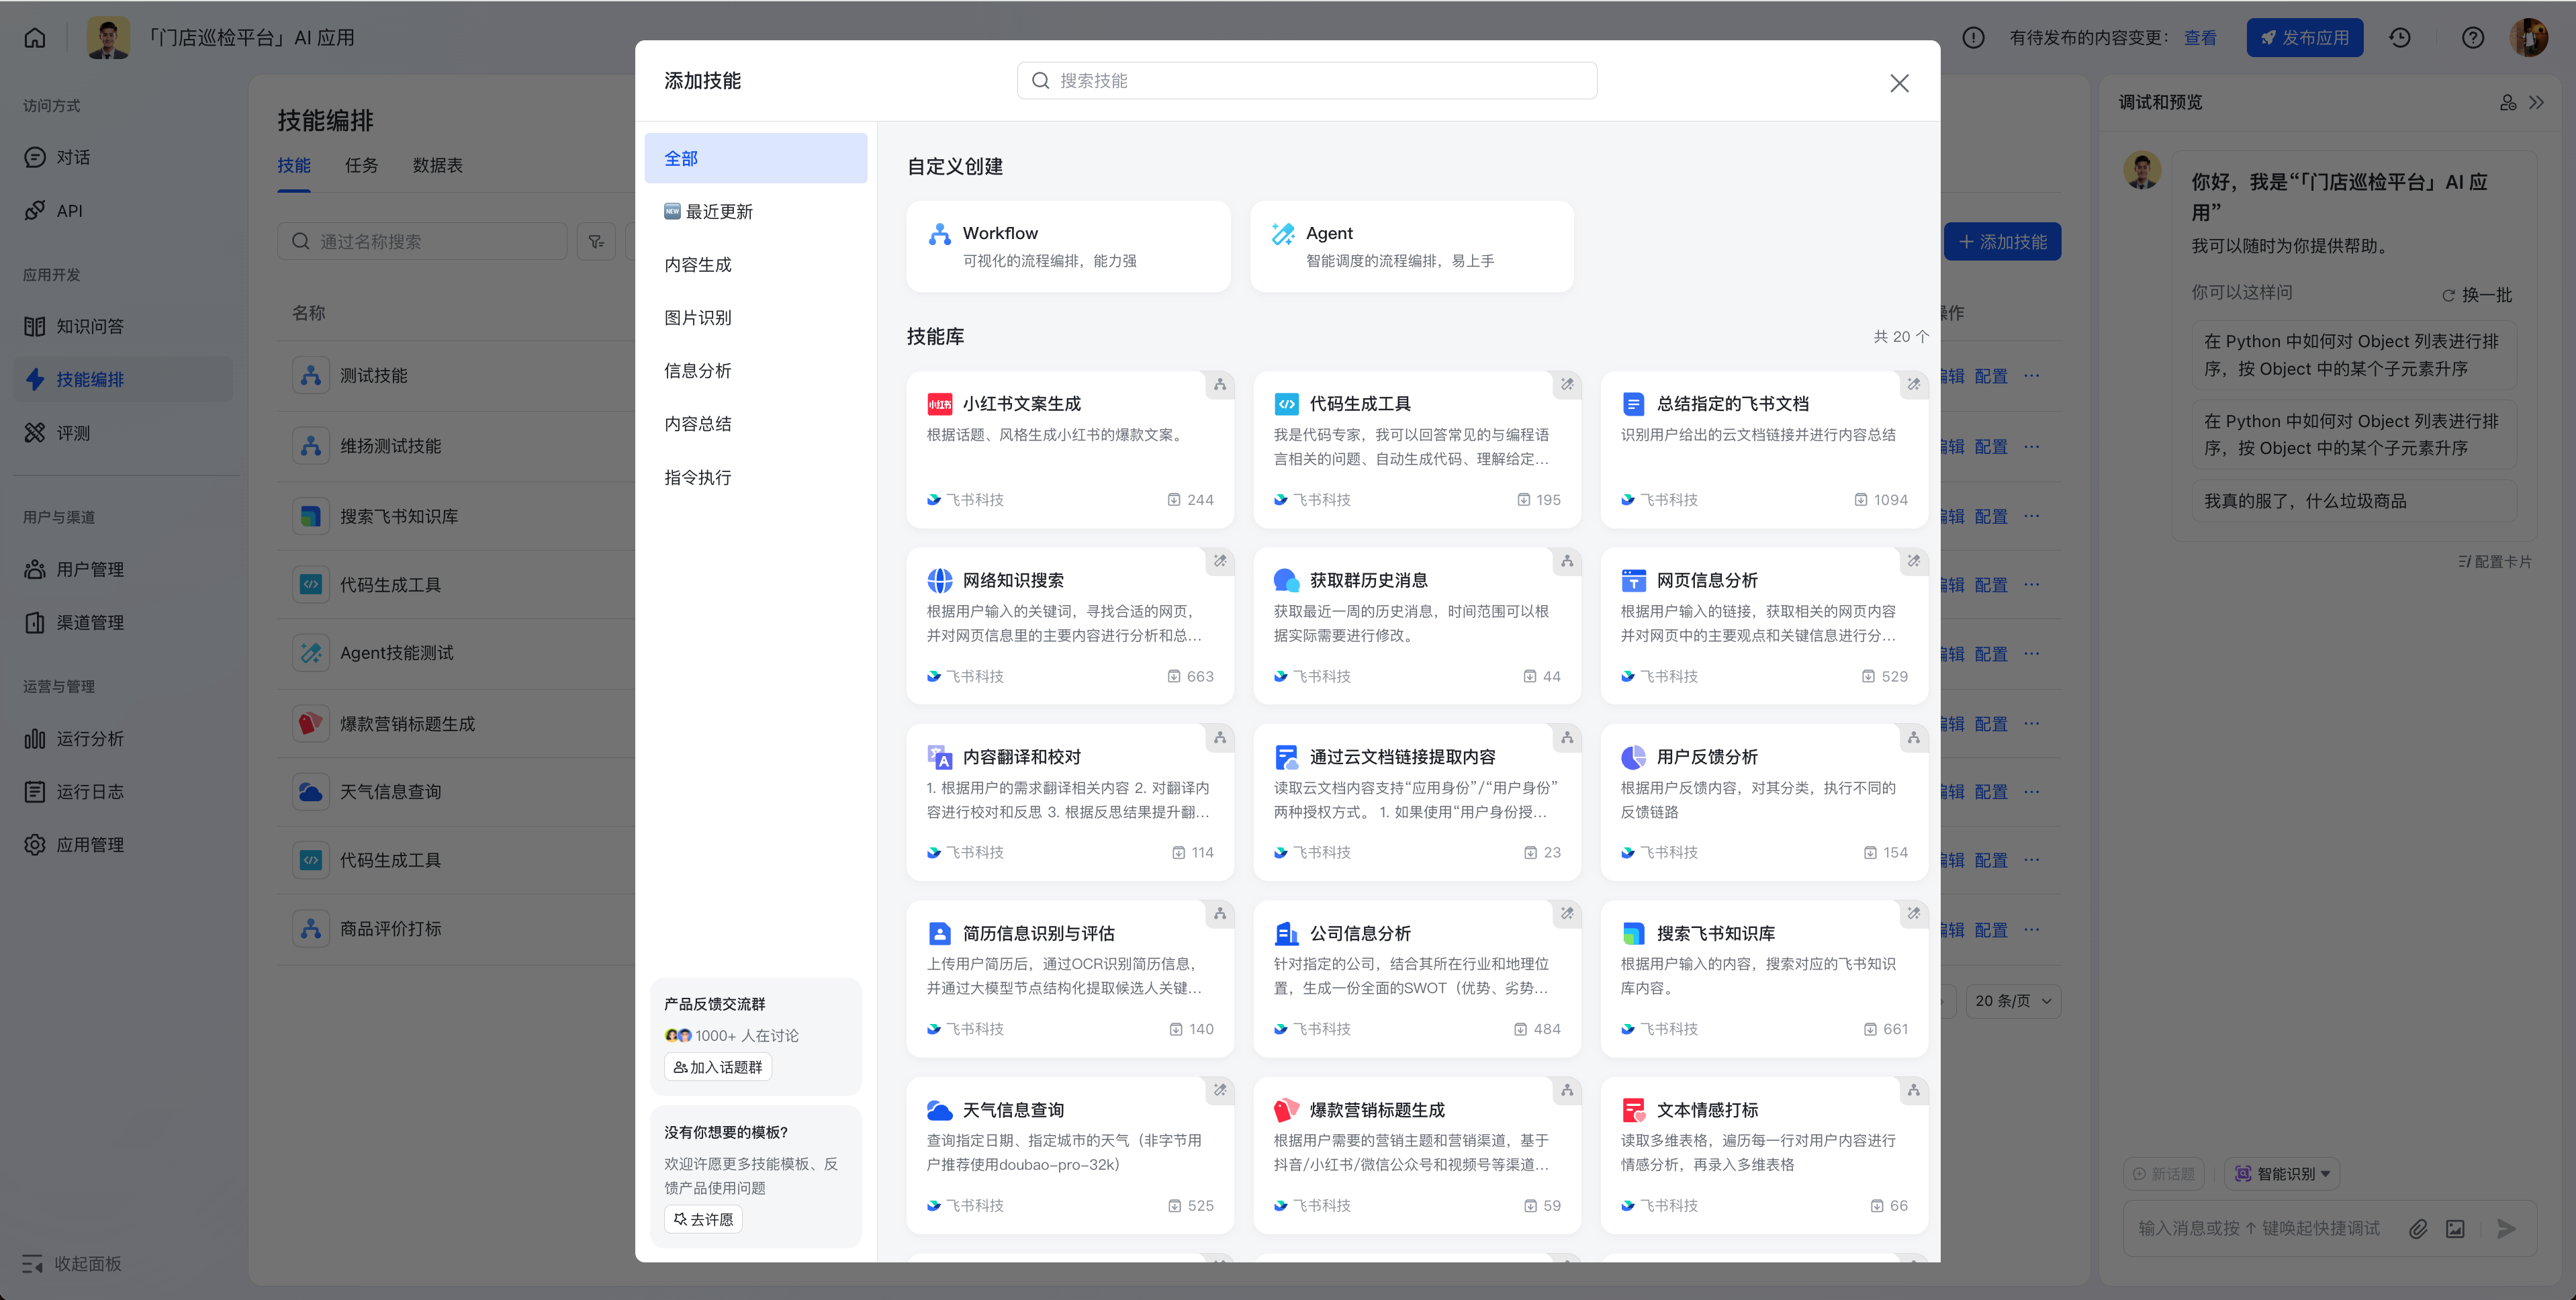The width and height of the screenshot is (2576, 1300).
Task: Click the more options dots in the 测试技能 row
Action: click(2031, 376)
